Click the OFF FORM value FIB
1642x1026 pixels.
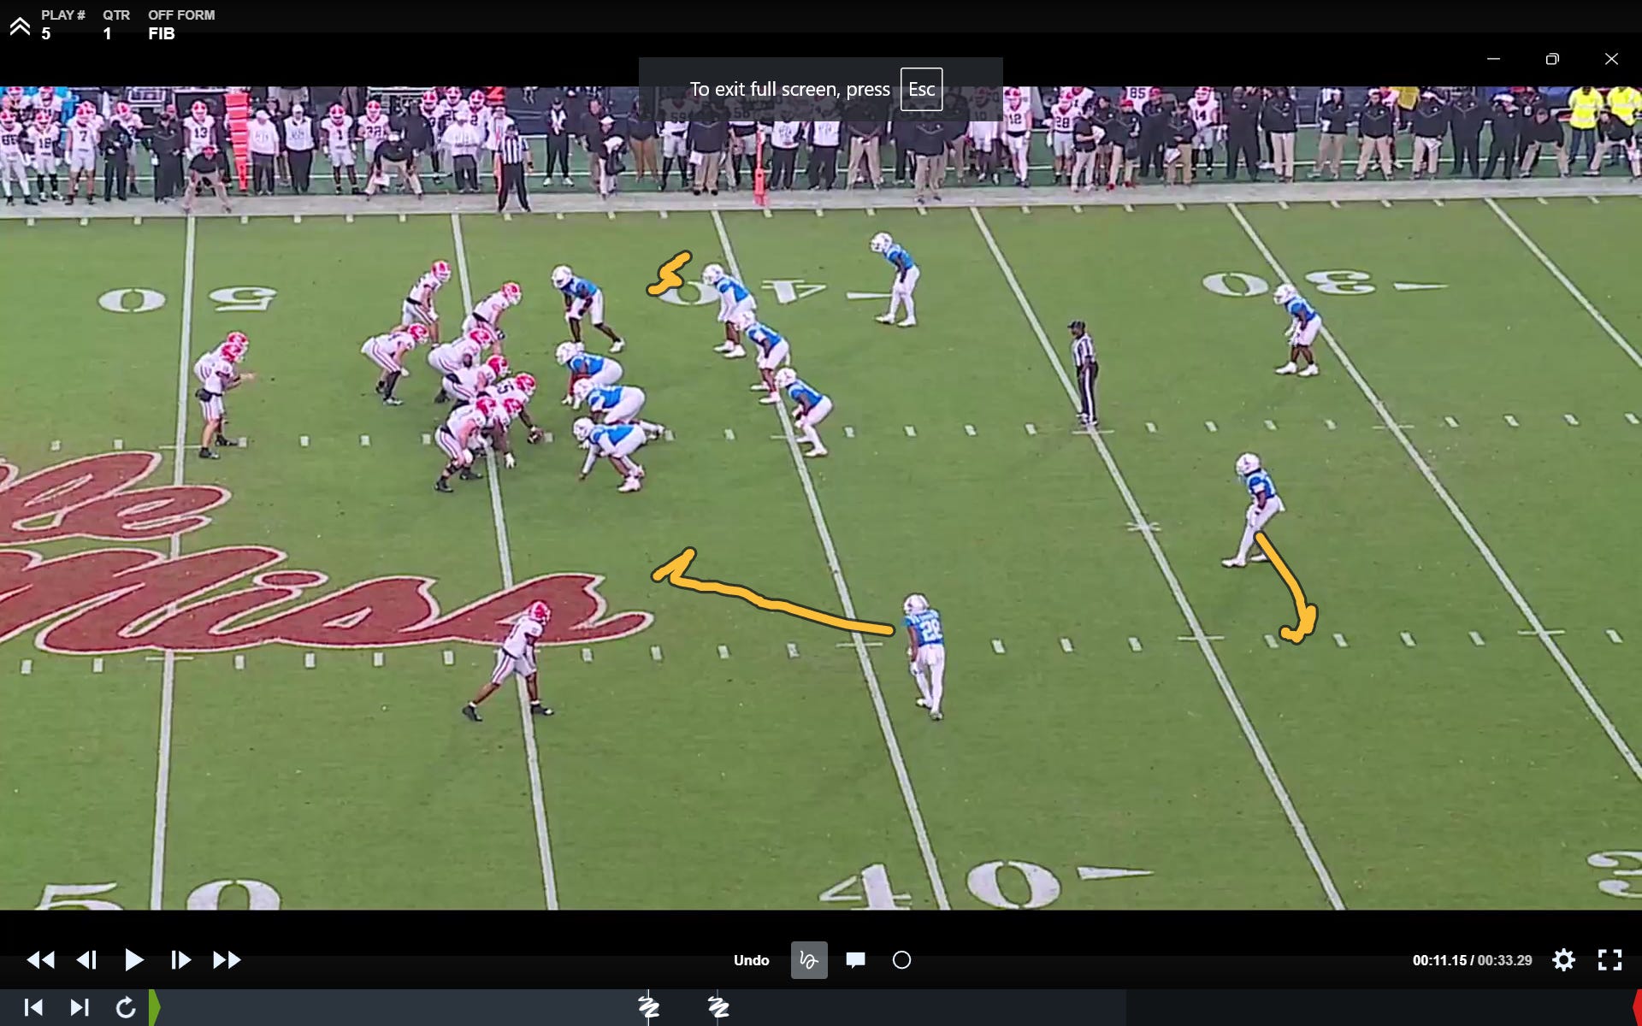coord(162,34)
